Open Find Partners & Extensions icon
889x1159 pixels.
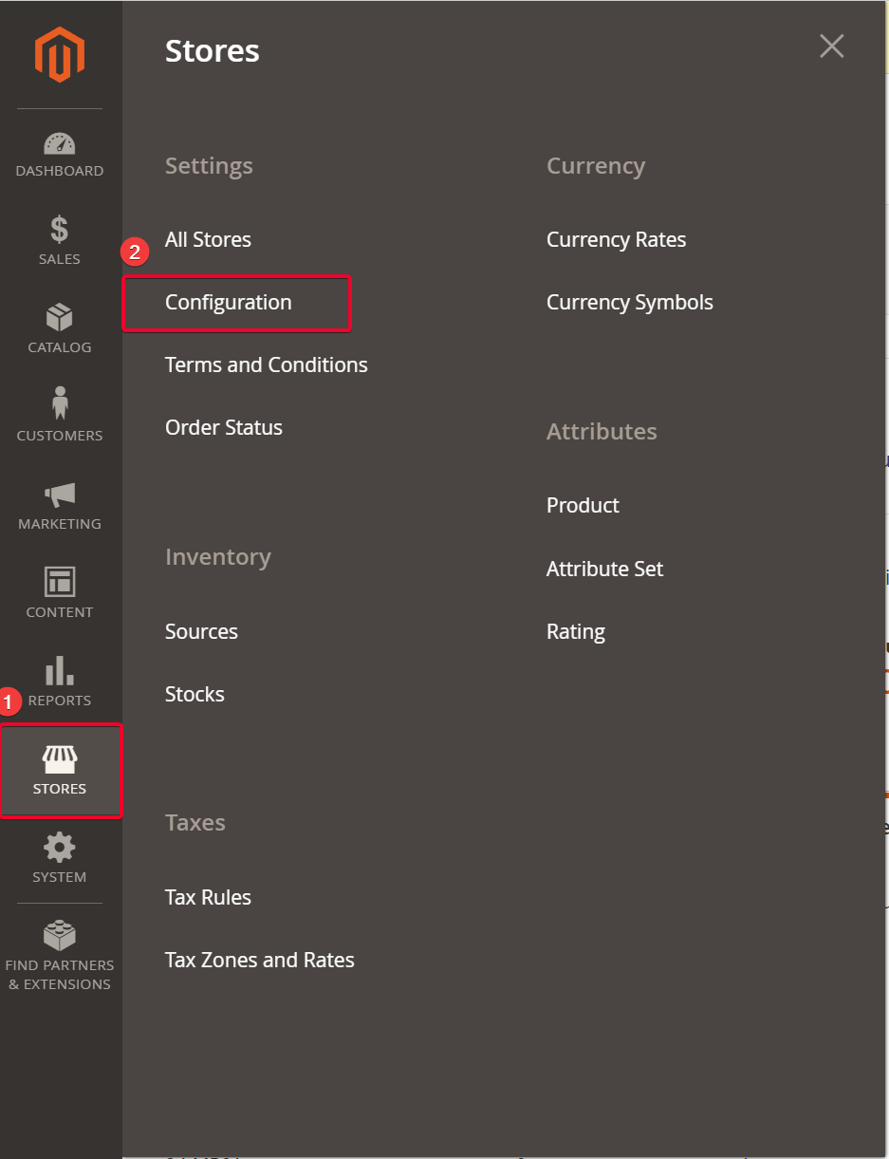tap(60, 936)
